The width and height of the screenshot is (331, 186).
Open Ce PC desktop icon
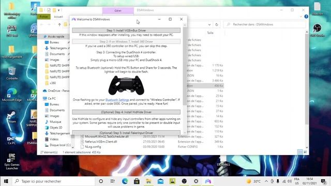coord(12,138)
